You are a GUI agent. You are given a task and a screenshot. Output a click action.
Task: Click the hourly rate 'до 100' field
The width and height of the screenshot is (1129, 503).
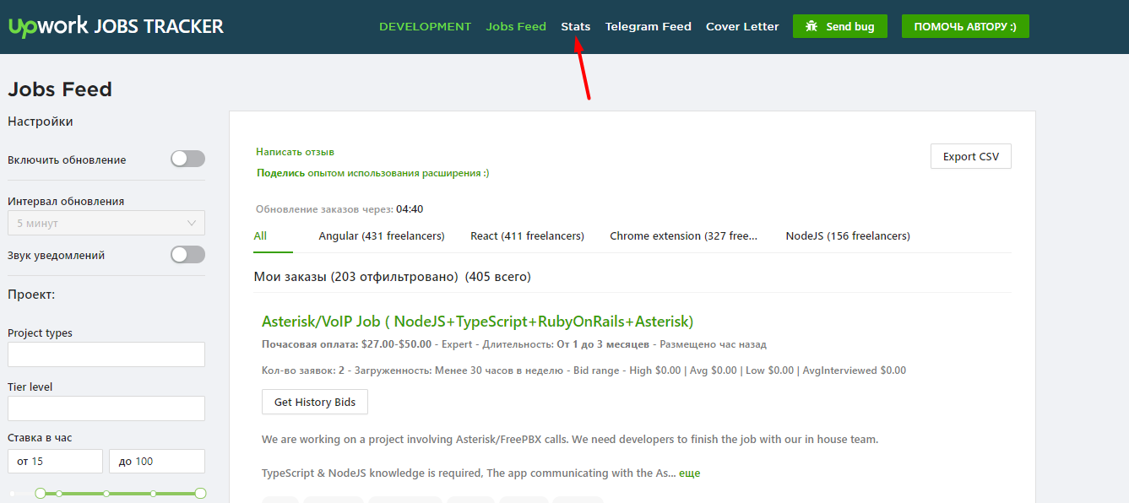click(x=157, y=461)
